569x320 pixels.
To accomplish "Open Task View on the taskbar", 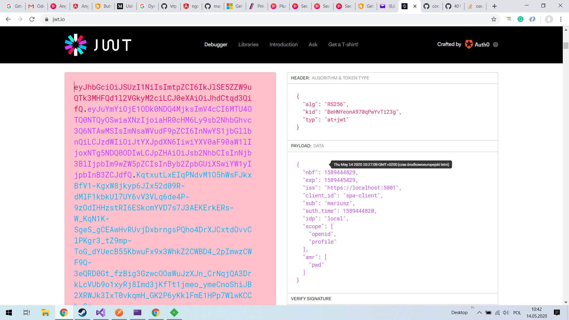I will [x=26, y=312].
